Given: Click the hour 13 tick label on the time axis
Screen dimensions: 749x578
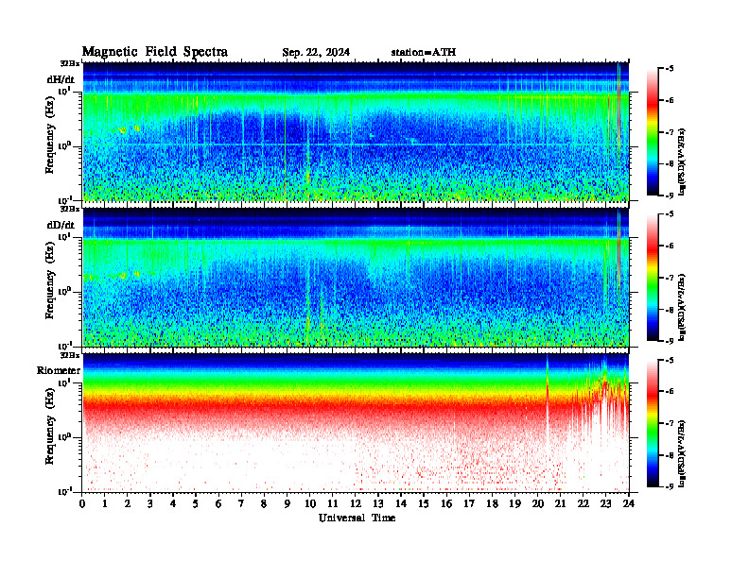Looking at the screenshot, I should (378, 503).
